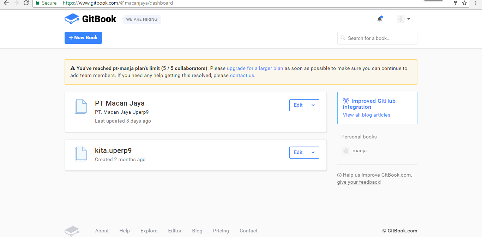The height and width of the screenshot is (237, 482).
Task: Open the notifications bell icon
Action: pyautogui.click(x=380, y=19)
